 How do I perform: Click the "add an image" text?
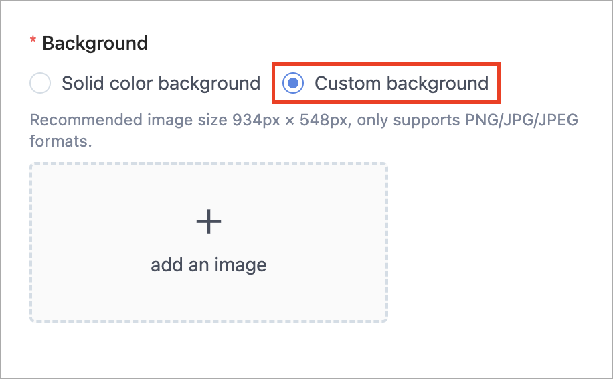click(209, 264)
